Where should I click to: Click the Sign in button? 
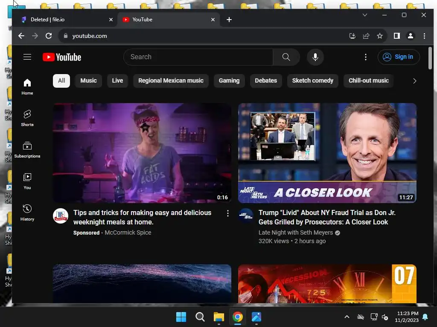point(399,57)
